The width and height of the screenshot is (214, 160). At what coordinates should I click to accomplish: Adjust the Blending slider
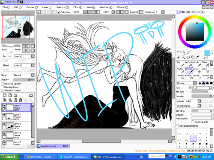click(x=202, y=111)
